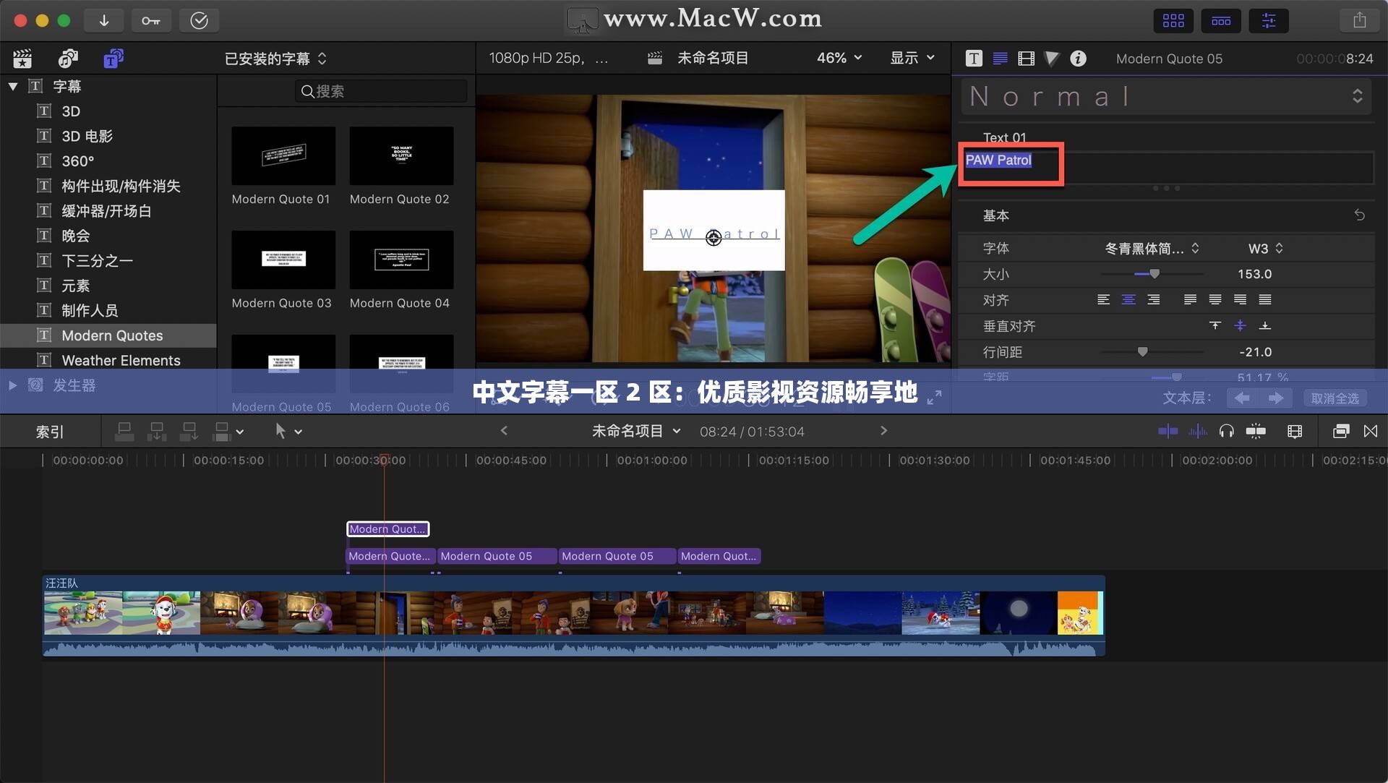Image resolution: width=1388 pixels, height=783 pixels.
Task: Select the filter/funnel icon in toolbar
Action: click(x=1052, y=58)
